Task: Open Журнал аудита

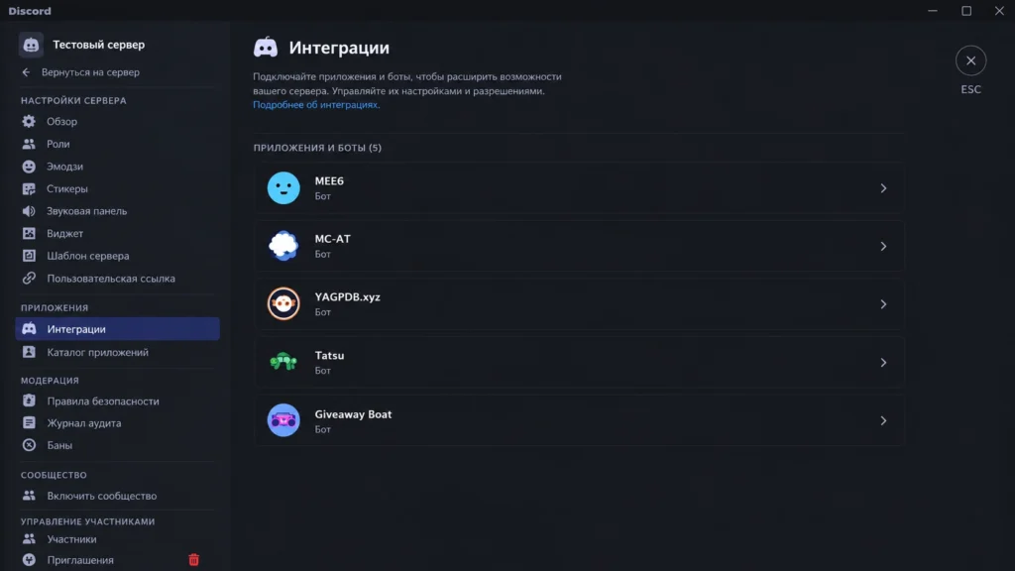Action: pos(117,422)
